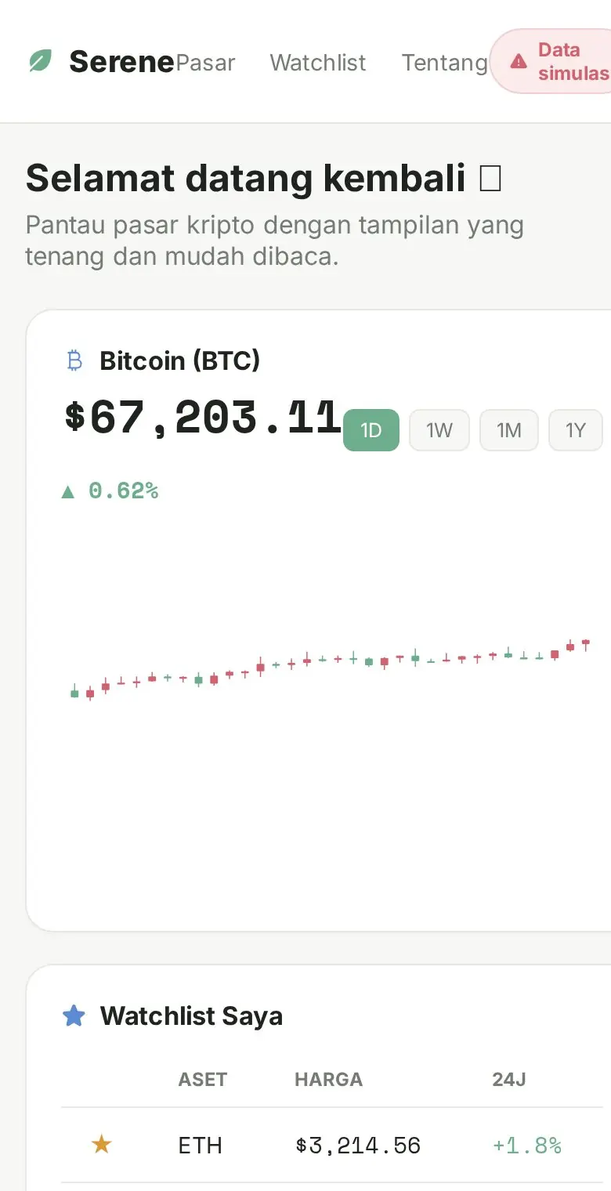Click the Bitcoin symbol icon

point(75,360)
